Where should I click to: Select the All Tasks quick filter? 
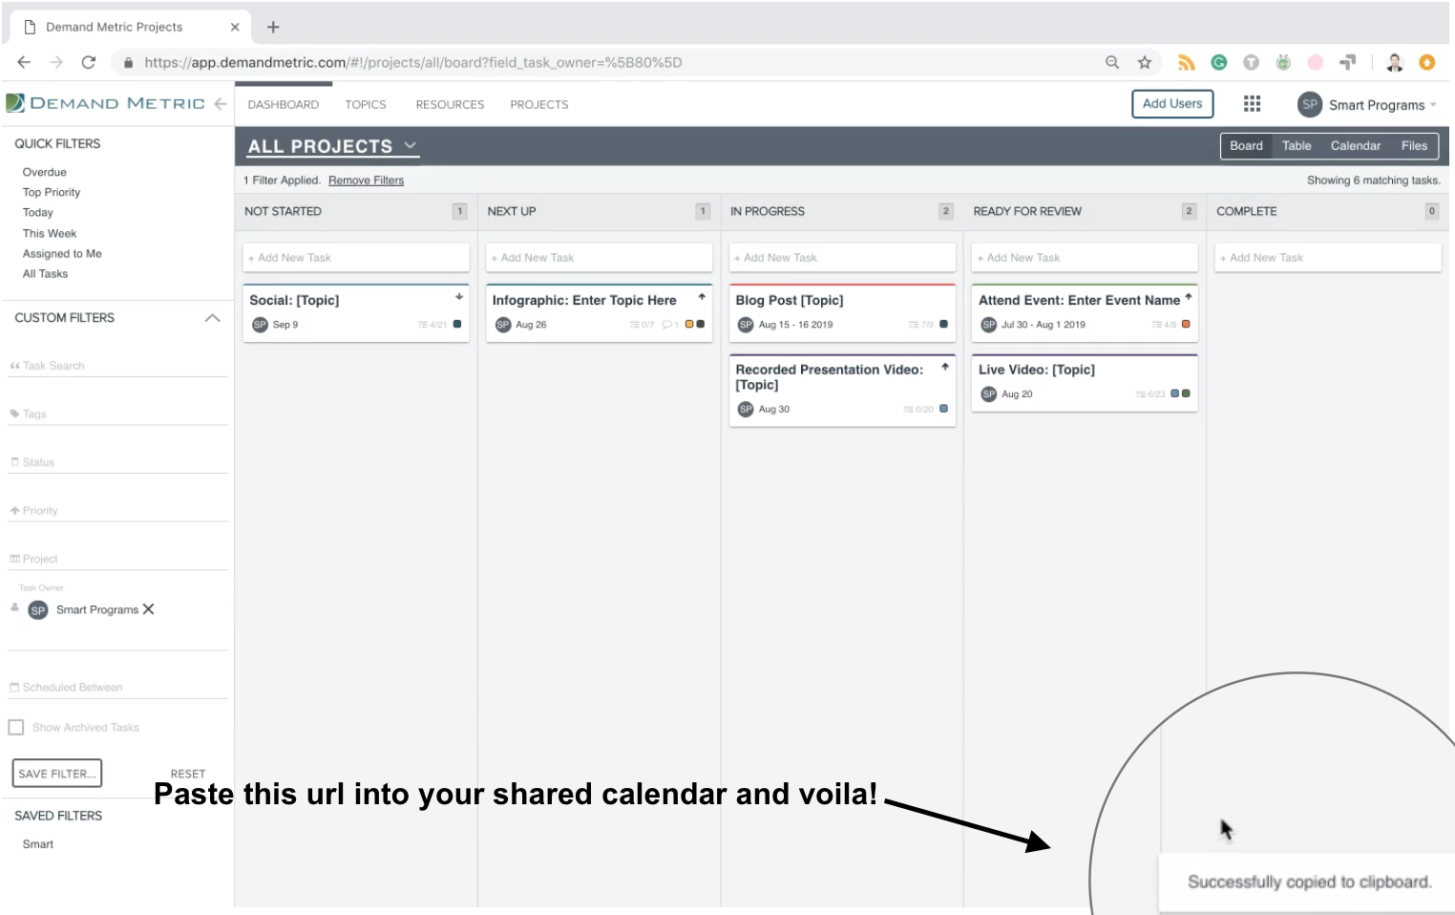pos(45,273)
